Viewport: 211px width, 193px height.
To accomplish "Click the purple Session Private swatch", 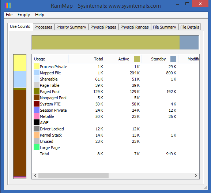I will tap(37, 110).
